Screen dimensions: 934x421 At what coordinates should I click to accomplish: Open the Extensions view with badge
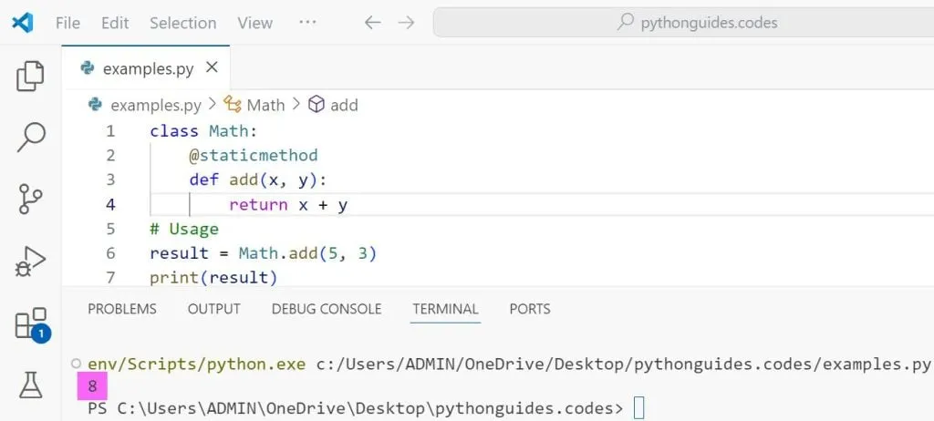pyautogui.click(x=32, y=324)
